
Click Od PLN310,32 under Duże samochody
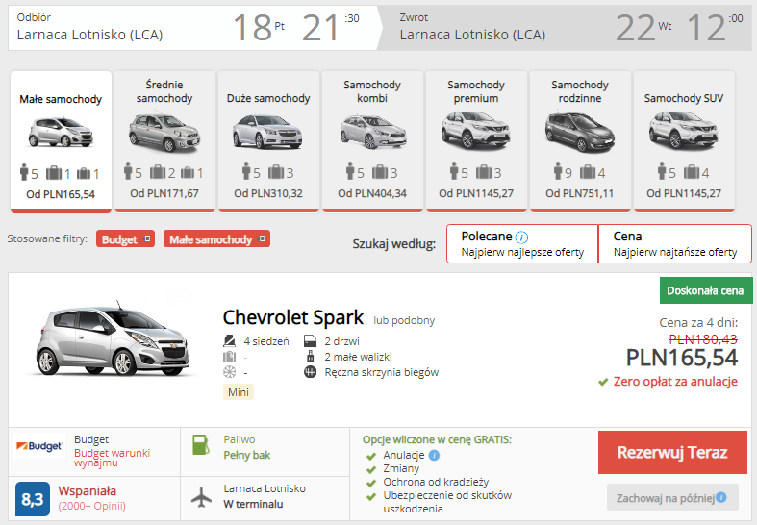click(x=268, y=193)
